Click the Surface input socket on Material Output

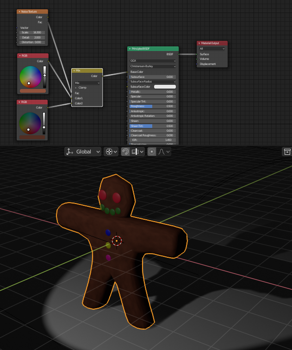pos(197,54)
